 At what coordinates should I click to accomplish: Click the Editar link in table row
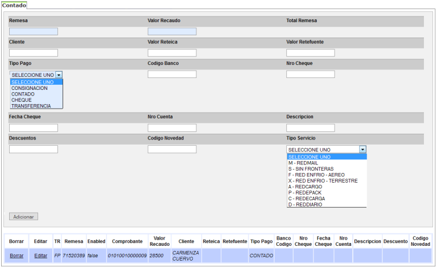[40, 255]
